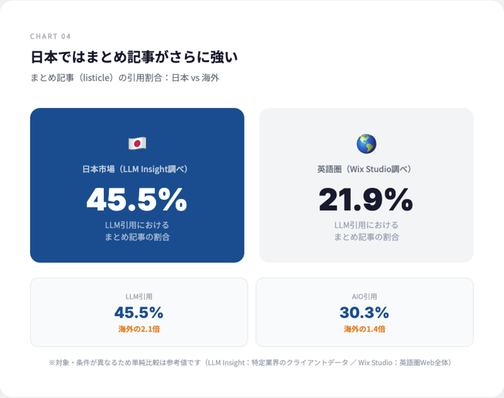Click the listicle subtitle line under the headline

125,78
